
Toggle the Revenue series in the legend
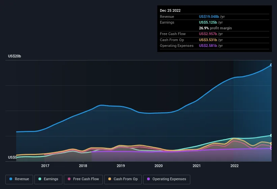pyautogui.click(x=19, y=179)
